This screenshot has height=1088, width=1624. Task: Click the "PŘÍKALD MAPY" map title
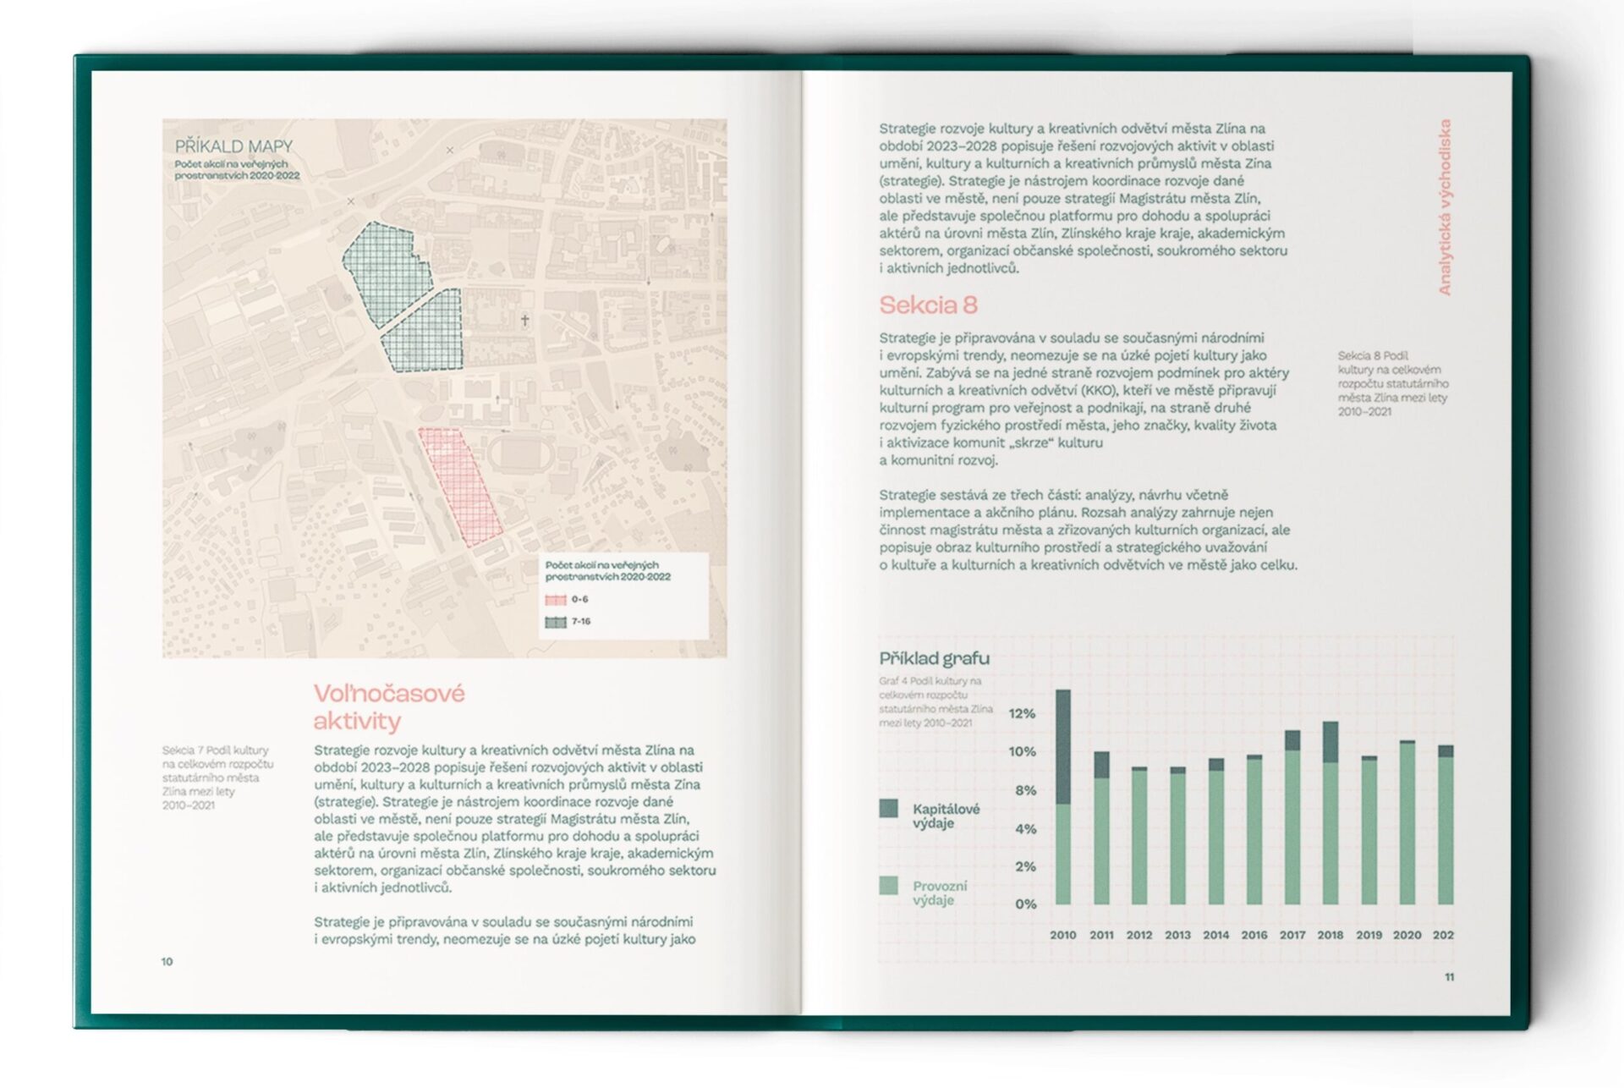[x=233, y=146]
